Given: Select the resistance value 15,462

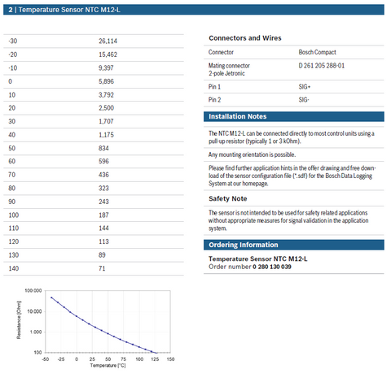Looking at the screenshot, I should click(108, 54).
